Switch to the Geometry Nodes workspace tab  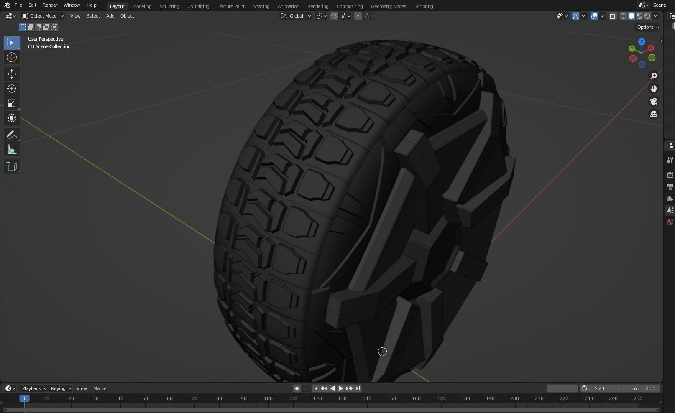click(x=389, y=6)
